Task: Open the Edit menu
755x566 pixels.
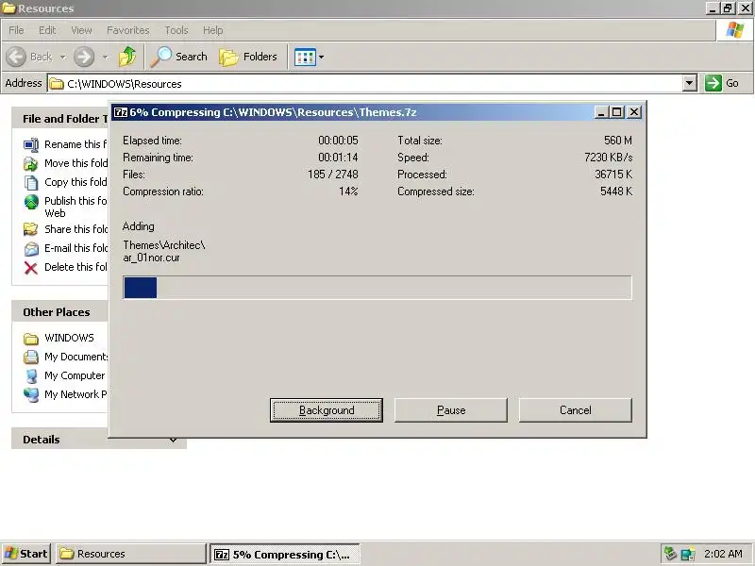Action: pos(47,30)
